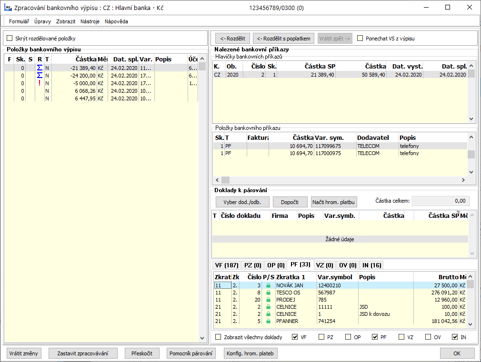
Task: Click the green lock icon for PFANNER
Action: [x=268, y=322]
